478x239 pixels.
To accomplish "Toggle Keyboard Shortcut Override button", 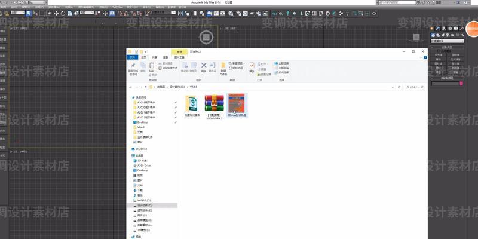I will click(112, 13).
